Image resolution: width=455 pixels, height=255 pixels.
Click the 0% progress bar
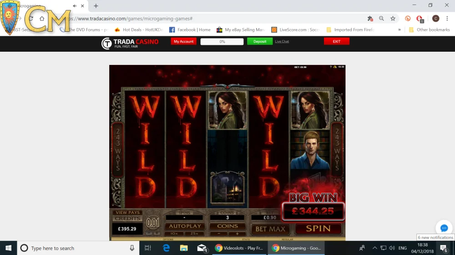click(222, 42)
